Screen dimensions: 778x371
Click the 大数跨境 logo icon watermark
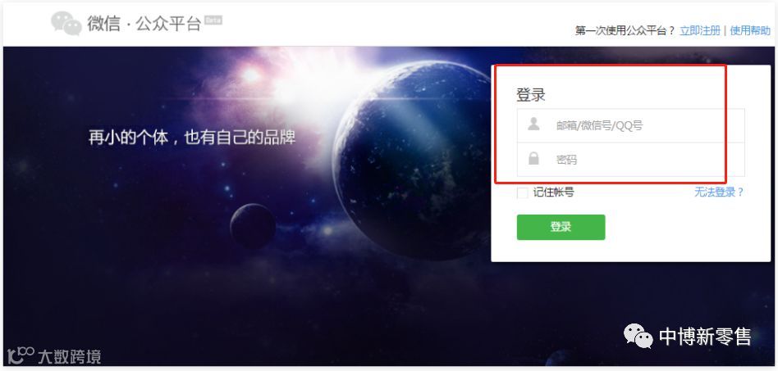[x=21, y=355]
